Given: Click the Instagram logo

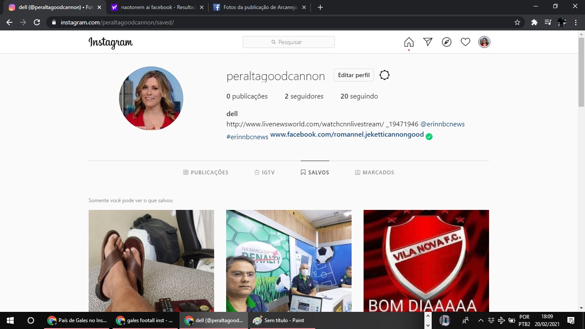Looking at the screenshot, I should 110,42.
